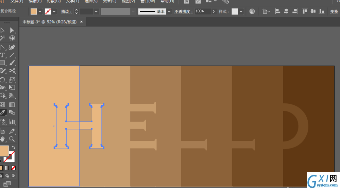This screenshot has width=340, height=188.
Task: Click vertical align center icon
Action: (313, 11)
